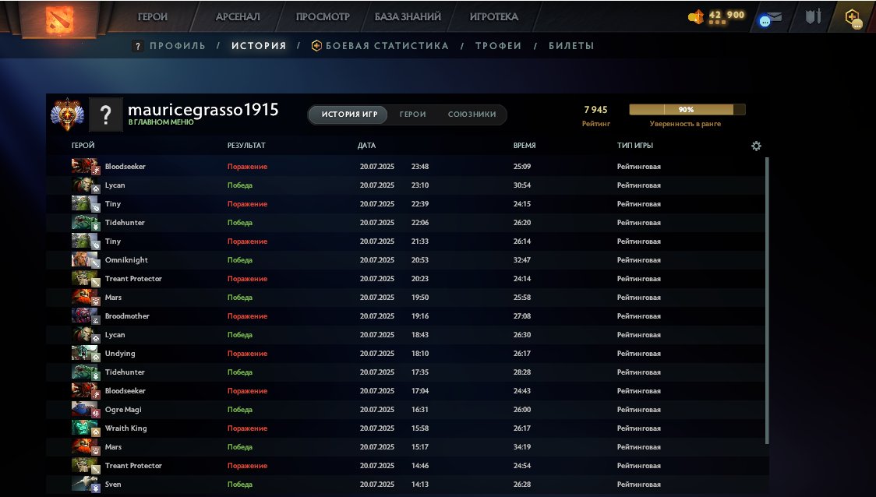
Task: Click Tiny portrait in the 21:33 match
Action: coord(86,241)
